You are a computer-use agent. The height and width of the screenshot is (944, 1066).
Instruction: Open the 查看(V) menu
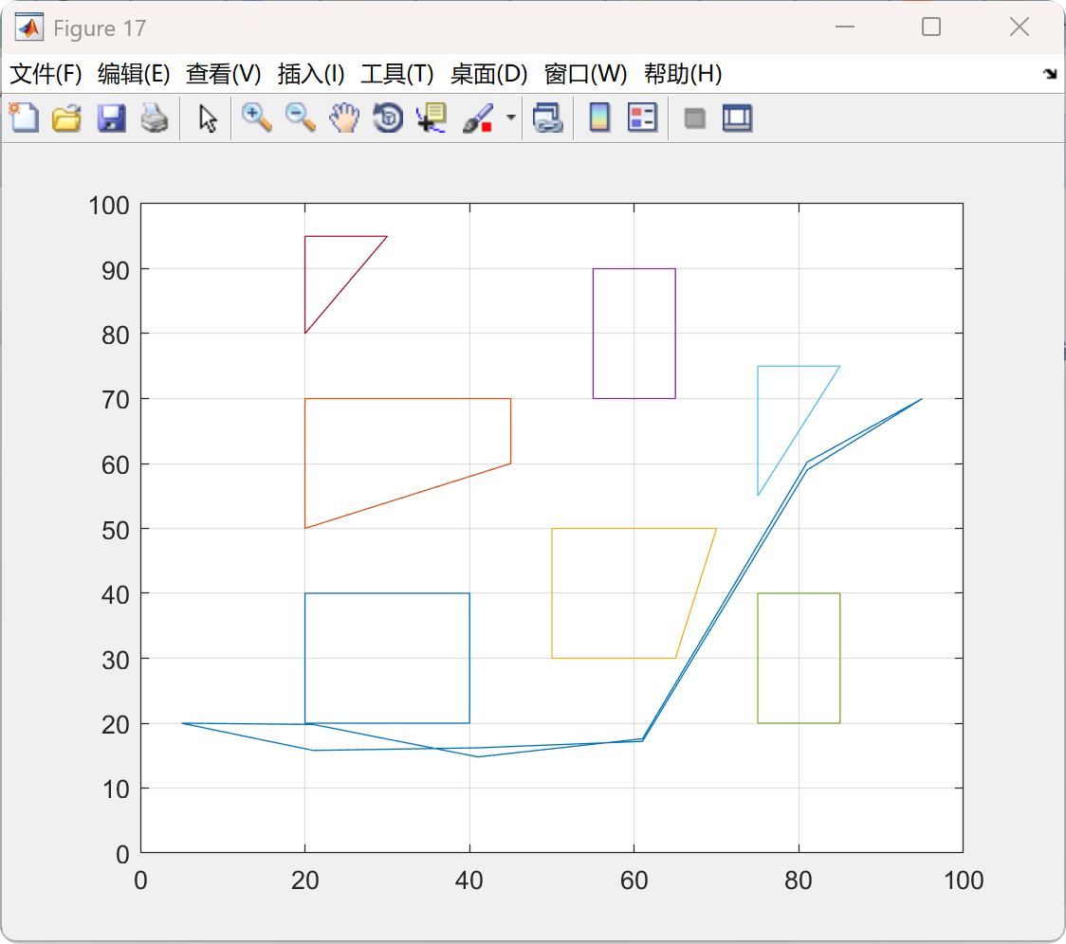click(x=224, y=73)
